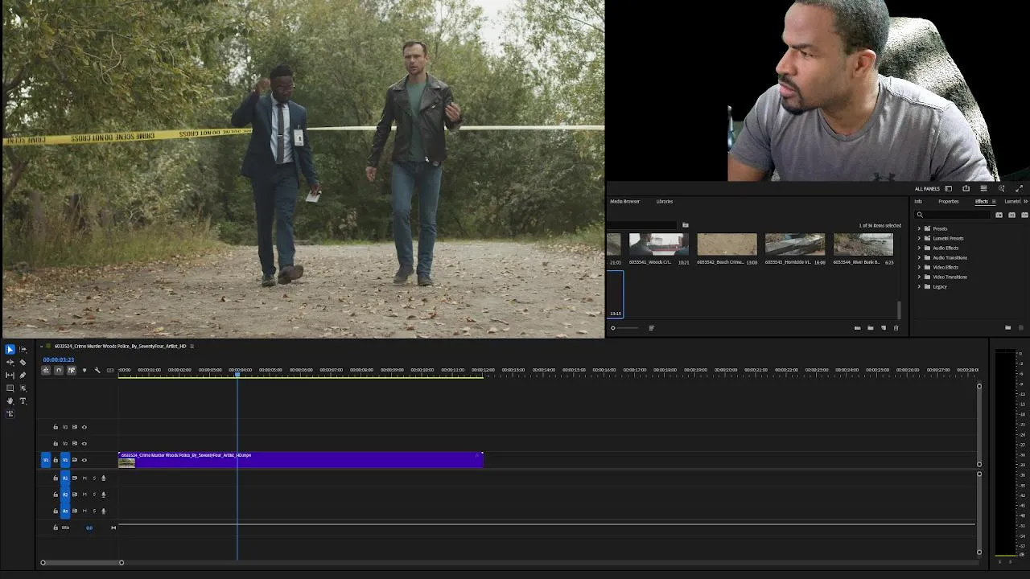This screenshot has height=579, width=1030.
Task: Maximize video output full screen icon
Action: coord(1019,188)
